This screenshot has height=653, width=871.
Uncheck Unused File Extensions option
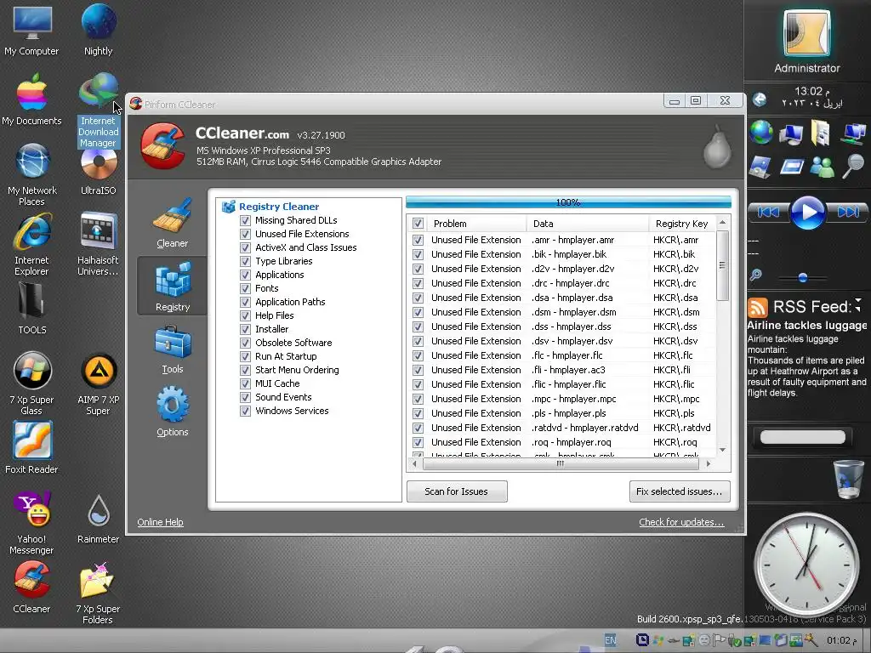pos(245,234)
